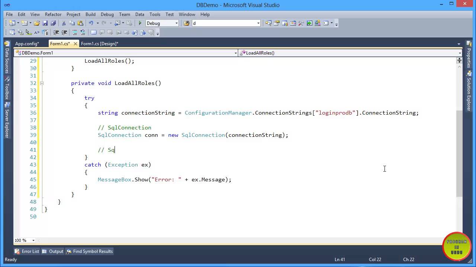Open the Refactor menu

[x=53, y=14]
